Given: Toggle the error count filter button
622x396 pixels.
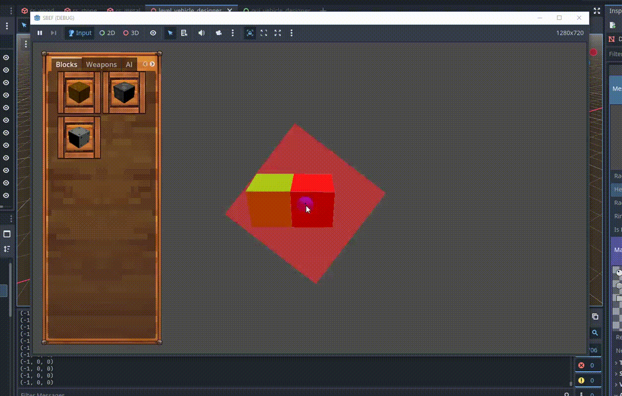Looking at the screenshot, I should pos(586,365).
